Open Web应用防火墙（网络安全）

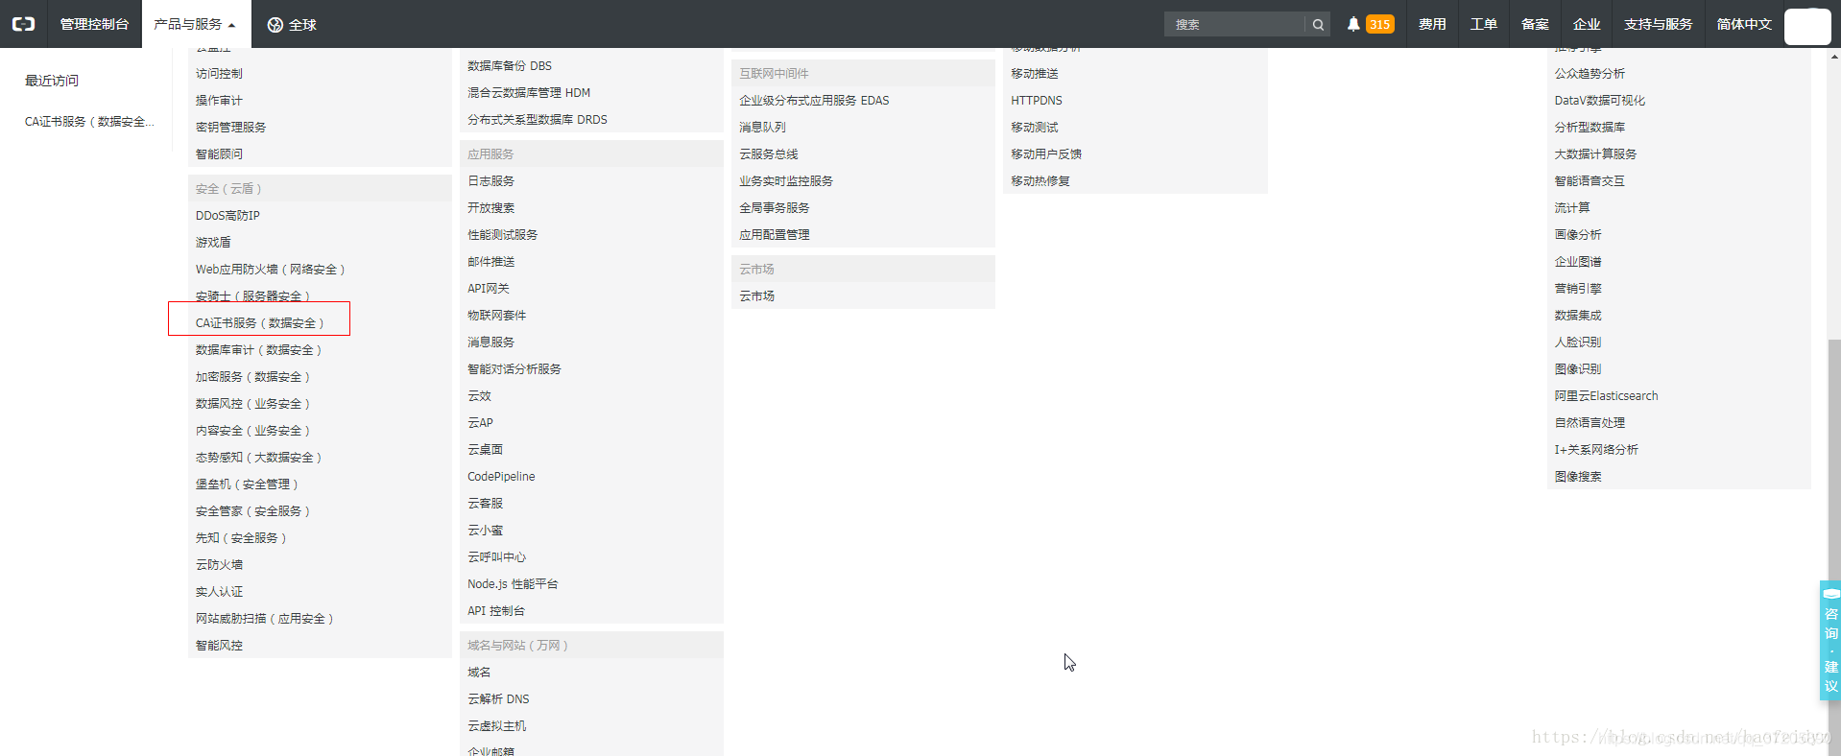[x=270, y=270]
